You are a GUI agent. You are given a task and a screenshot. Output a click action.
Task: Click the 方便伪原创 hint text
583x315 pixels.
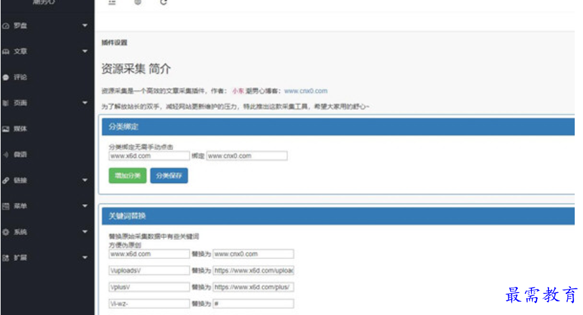coord(125,245)
